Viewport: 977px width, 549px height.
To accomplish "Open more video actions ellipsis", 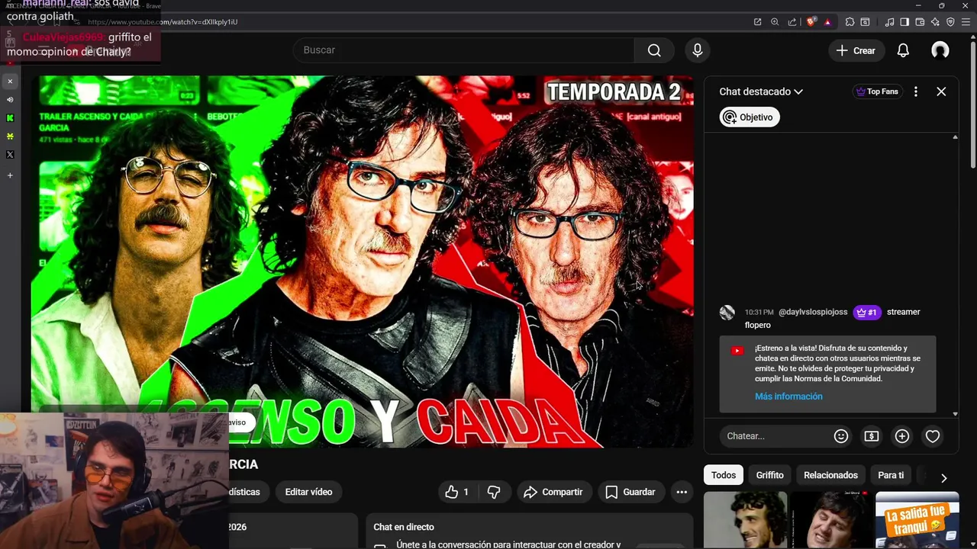I will point(682,492).
